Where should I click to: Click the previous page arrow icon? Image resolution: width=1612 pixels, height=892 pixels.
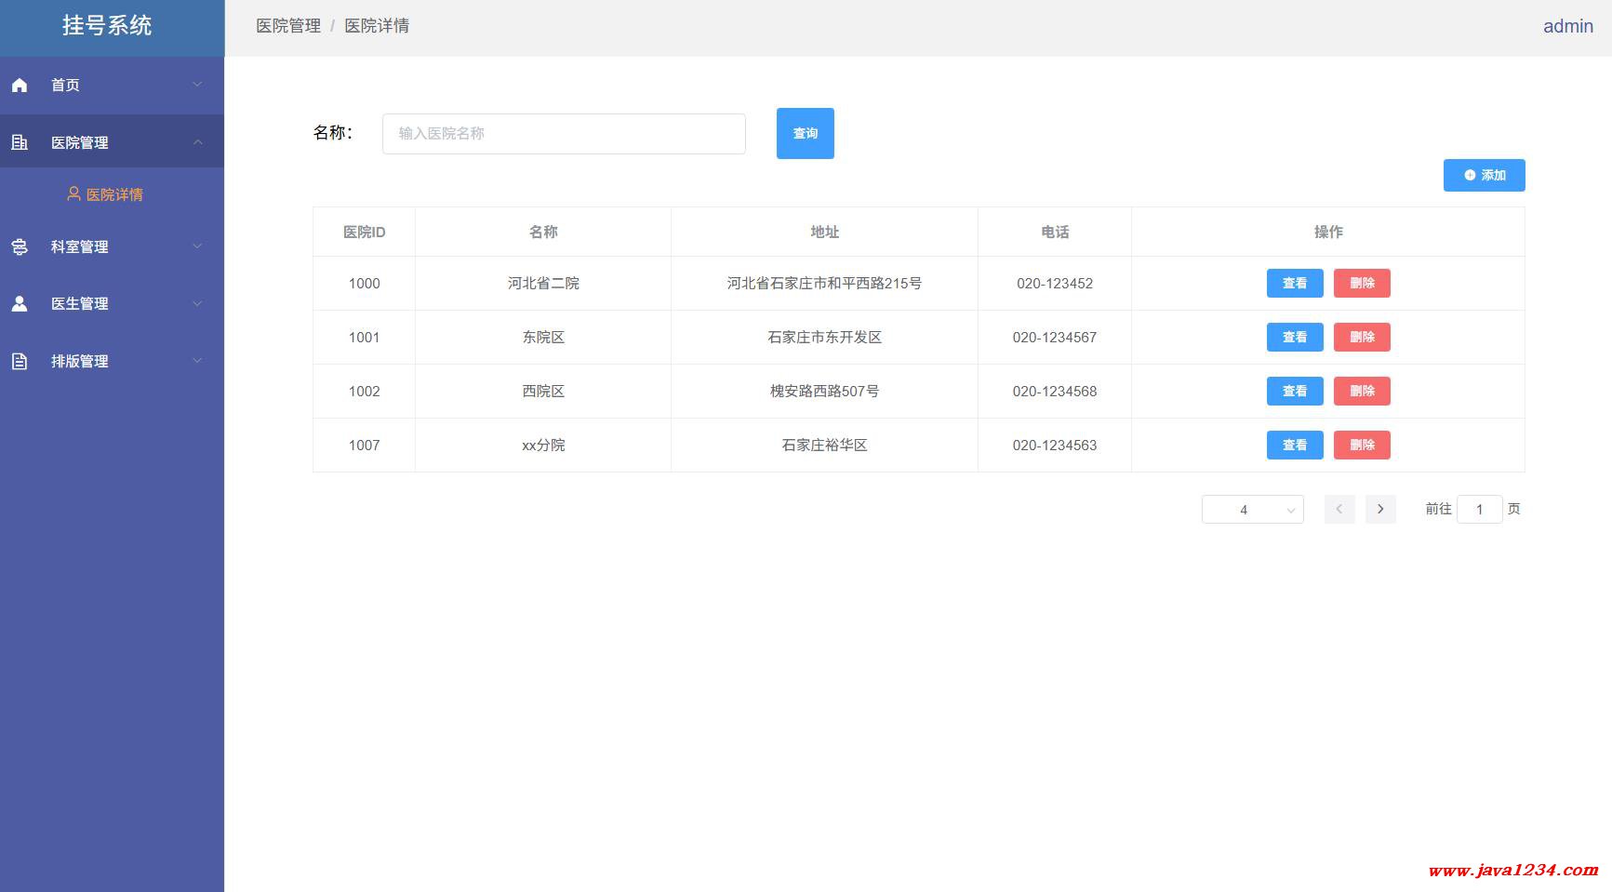click(1339, 509)
